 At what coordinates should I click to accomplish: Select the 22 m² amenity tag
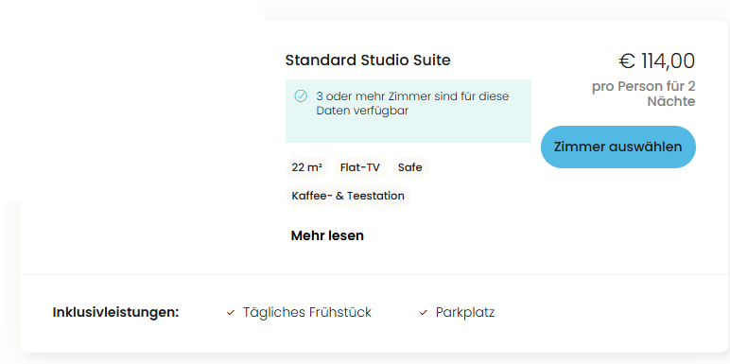click(x=306, y=167)
